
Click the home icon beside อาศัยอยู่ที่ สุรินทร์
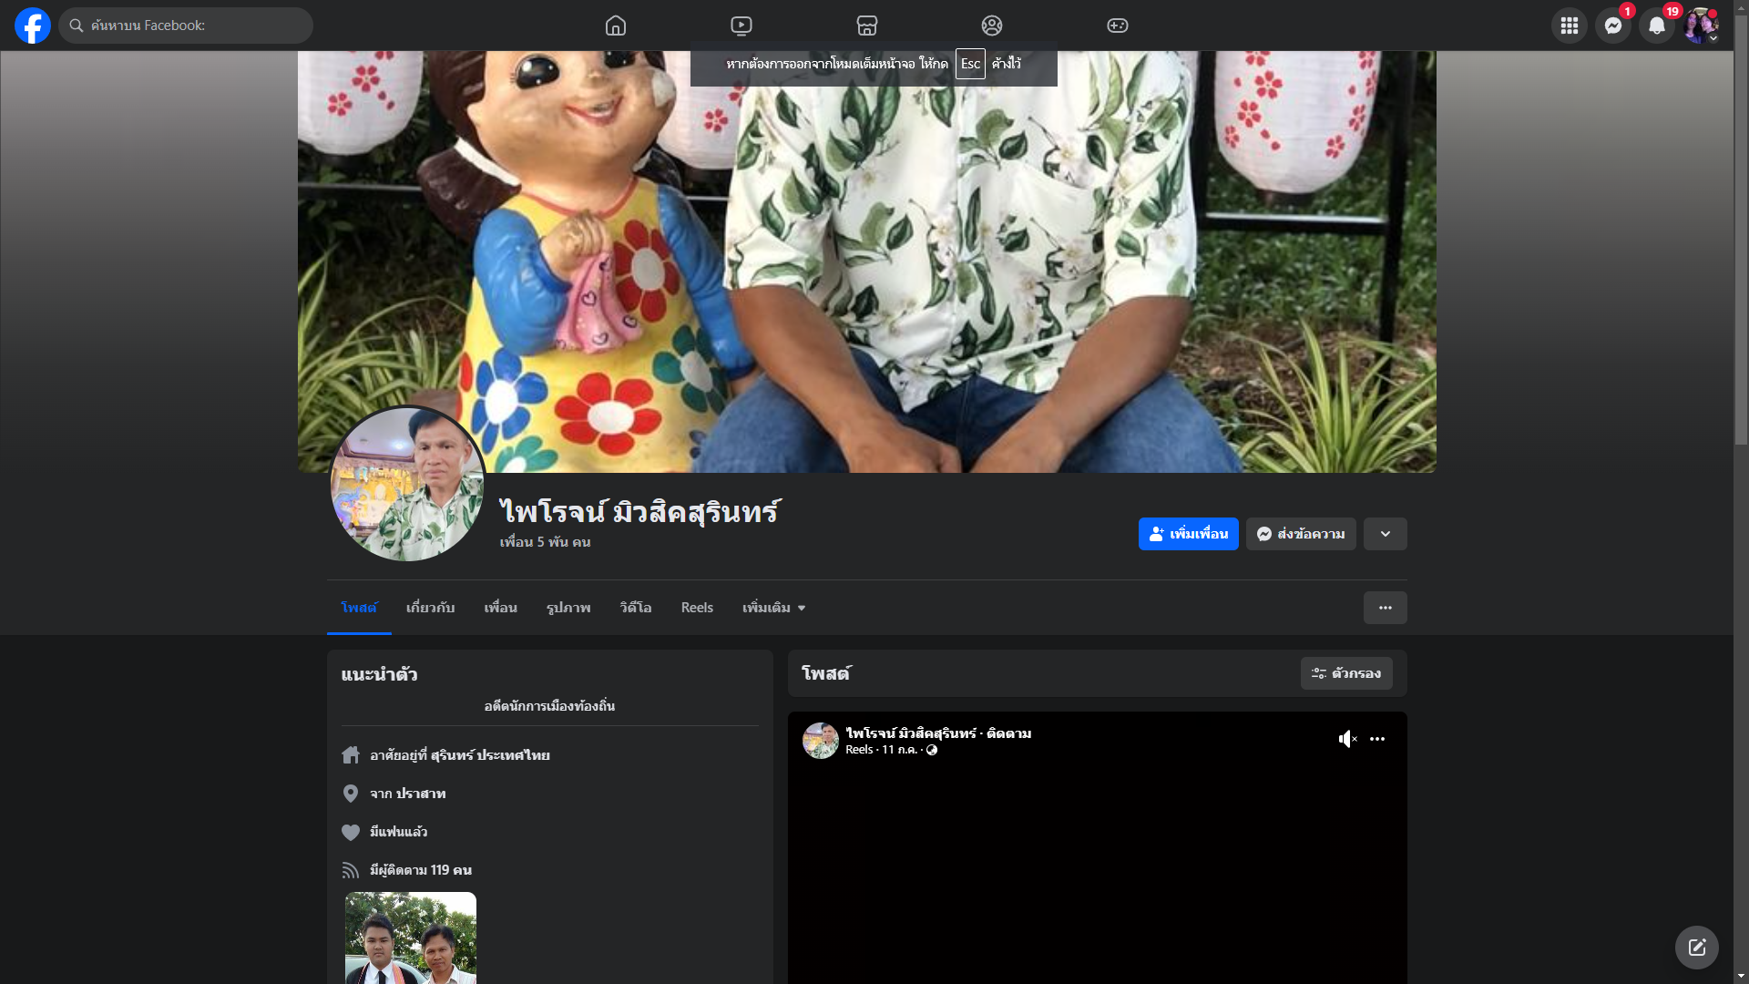click(351, 755)
